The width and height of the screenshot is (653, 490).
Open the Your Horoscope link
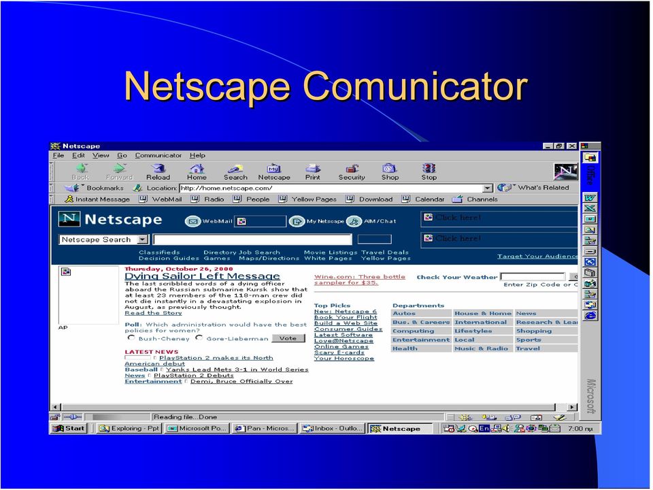[344, 358]
